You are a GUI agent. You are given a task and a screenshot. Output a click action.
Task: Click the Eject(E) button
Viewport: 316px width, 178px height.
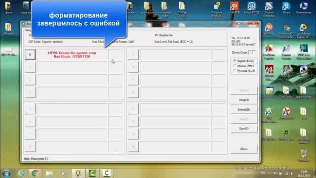point(244,129)
